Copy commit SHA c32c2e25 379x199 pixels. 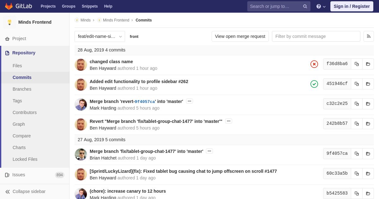(357, 104)
